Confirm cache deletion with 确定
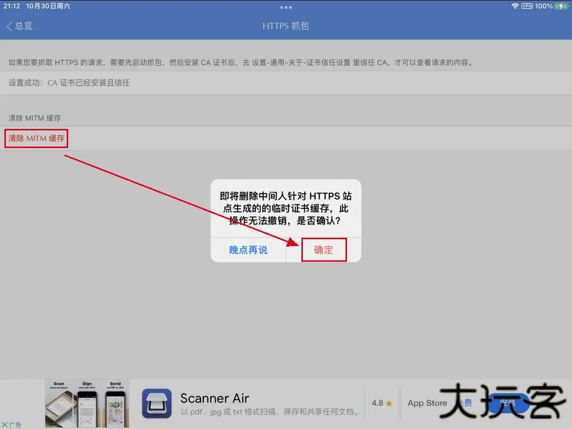572x429 pixels. point(323,250)
